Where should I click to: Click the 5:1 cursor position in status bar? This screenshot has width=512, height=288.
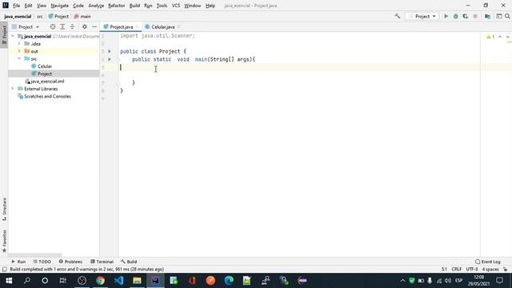444,270
